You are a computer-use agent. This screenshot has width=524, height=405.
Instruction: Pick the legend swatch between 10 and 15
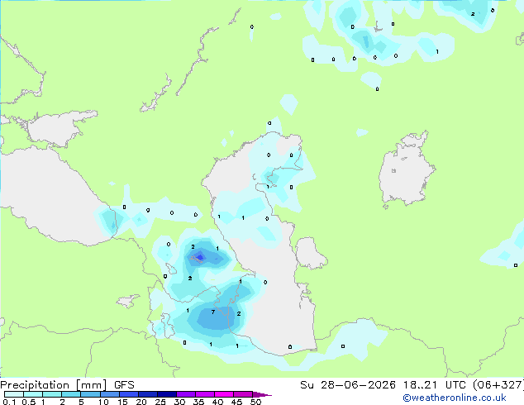tap(109, 394)
